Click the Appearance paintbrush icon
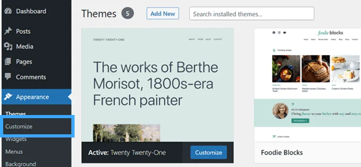Image resolution: width=361 pixels, height=167 pixels. coord(8,97)
